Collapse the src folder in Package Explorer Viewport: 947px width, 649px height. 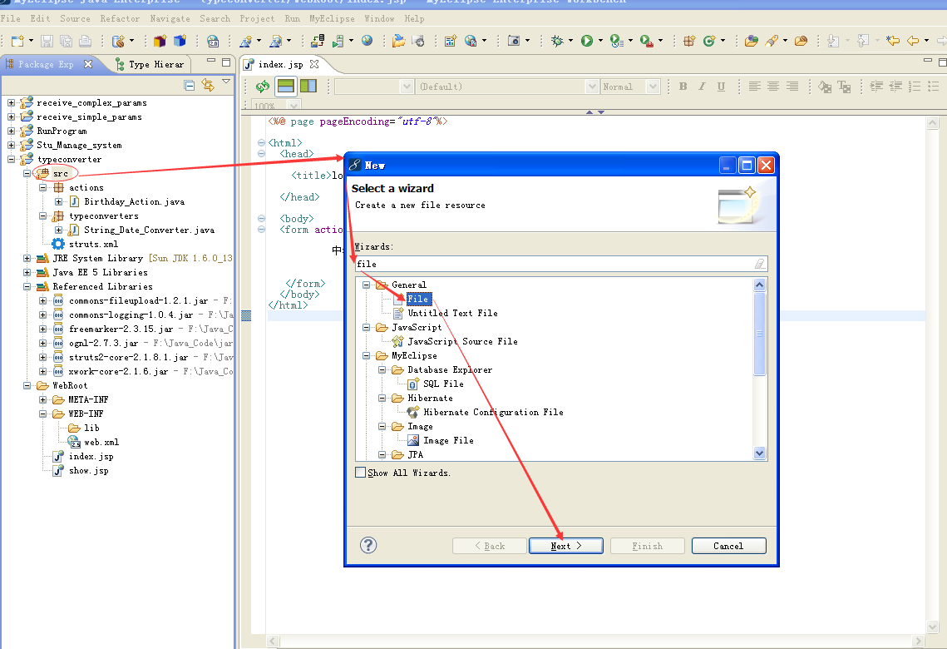pyautogui.click(x=27, y=173)
